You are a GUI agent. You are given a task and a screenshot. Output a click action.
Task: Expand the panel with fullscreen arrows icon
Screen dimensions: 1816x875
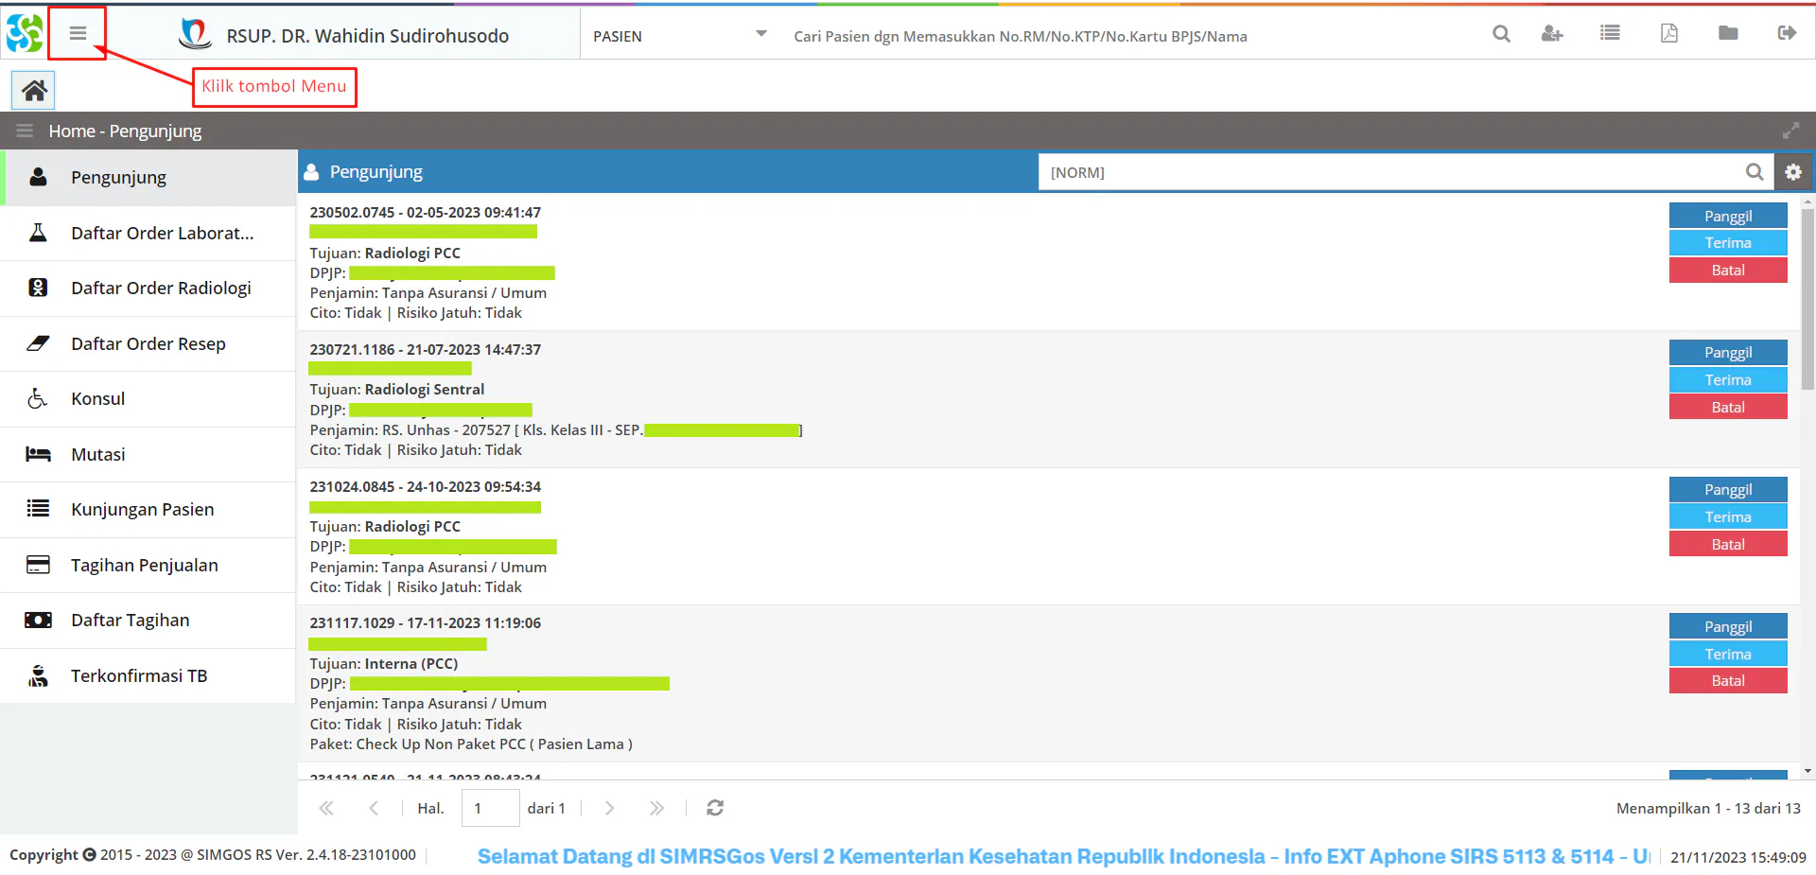tap(1790, 131)
